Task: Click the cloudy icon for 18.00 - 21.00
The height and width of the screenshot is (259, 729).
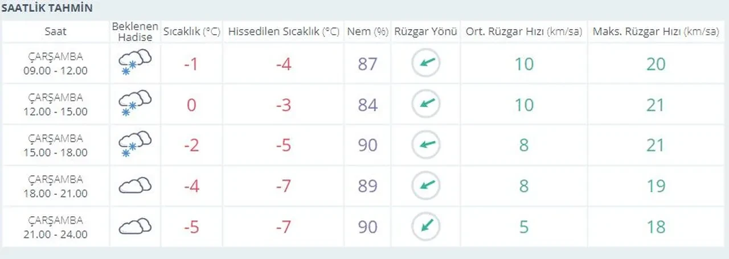Action: click(135, 186)
